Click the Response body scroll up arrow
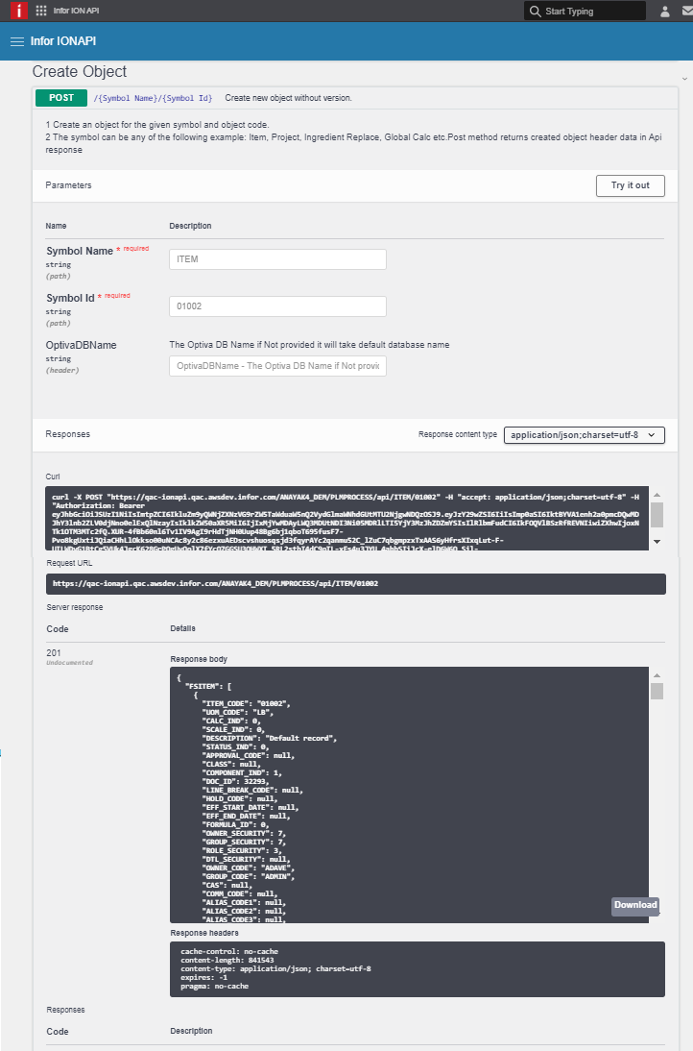Screen dimensions: 693x1051 coord(657,675)
